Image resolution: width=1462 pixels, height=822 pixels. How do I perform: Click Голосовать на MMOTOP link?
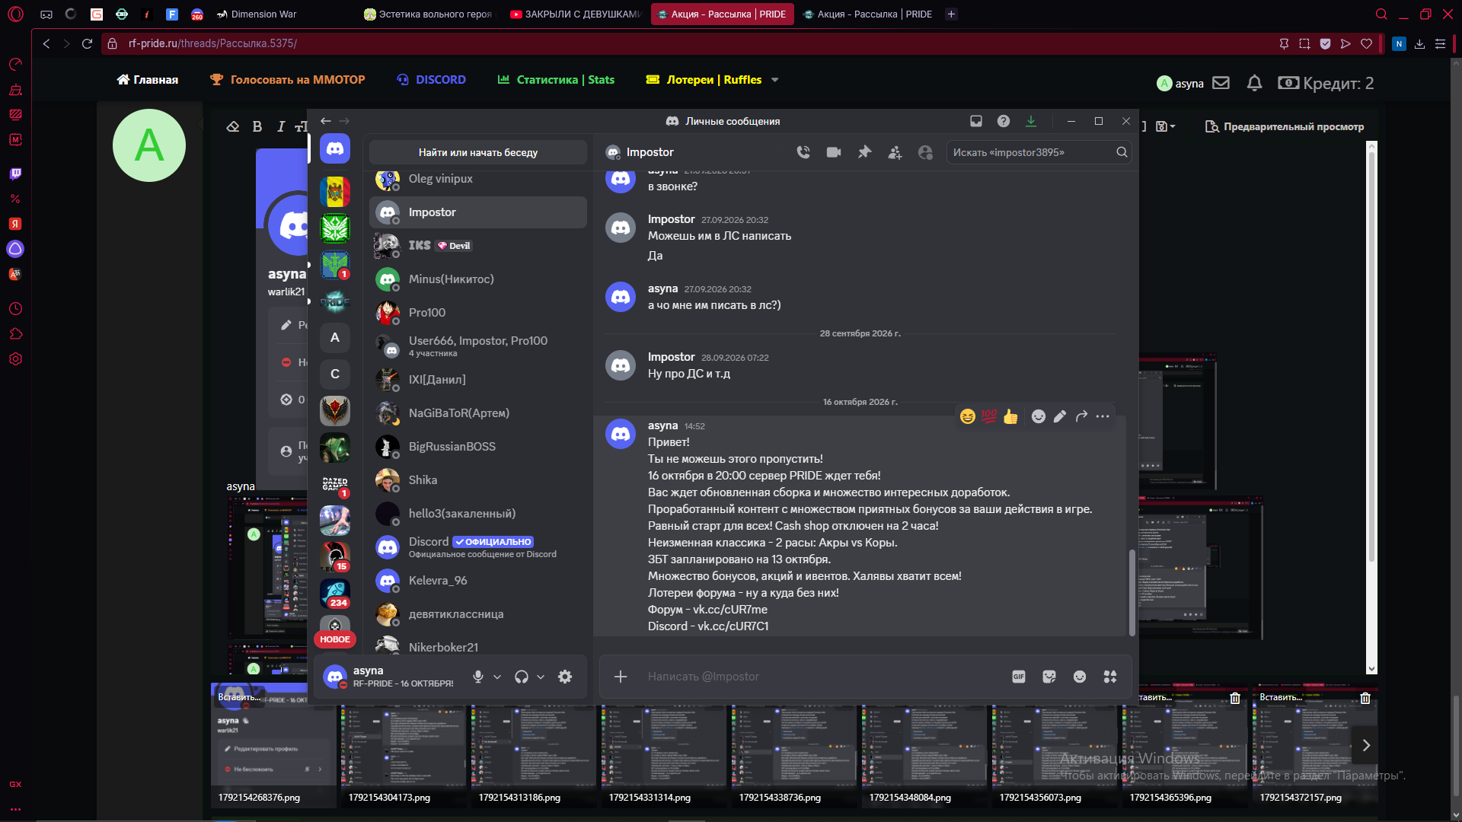tap(288, 80)
